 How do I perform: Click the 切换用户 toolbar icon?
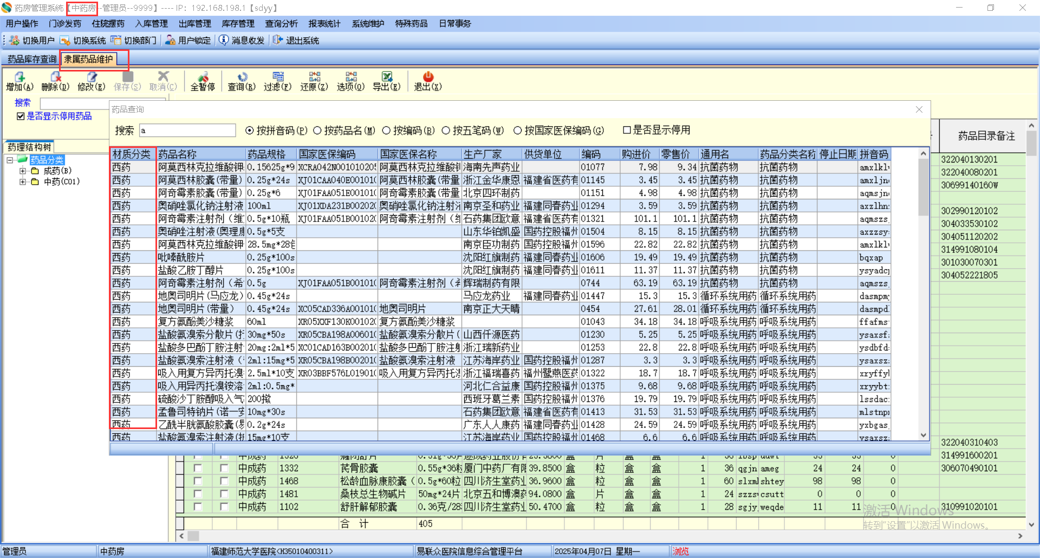[14, 41]
